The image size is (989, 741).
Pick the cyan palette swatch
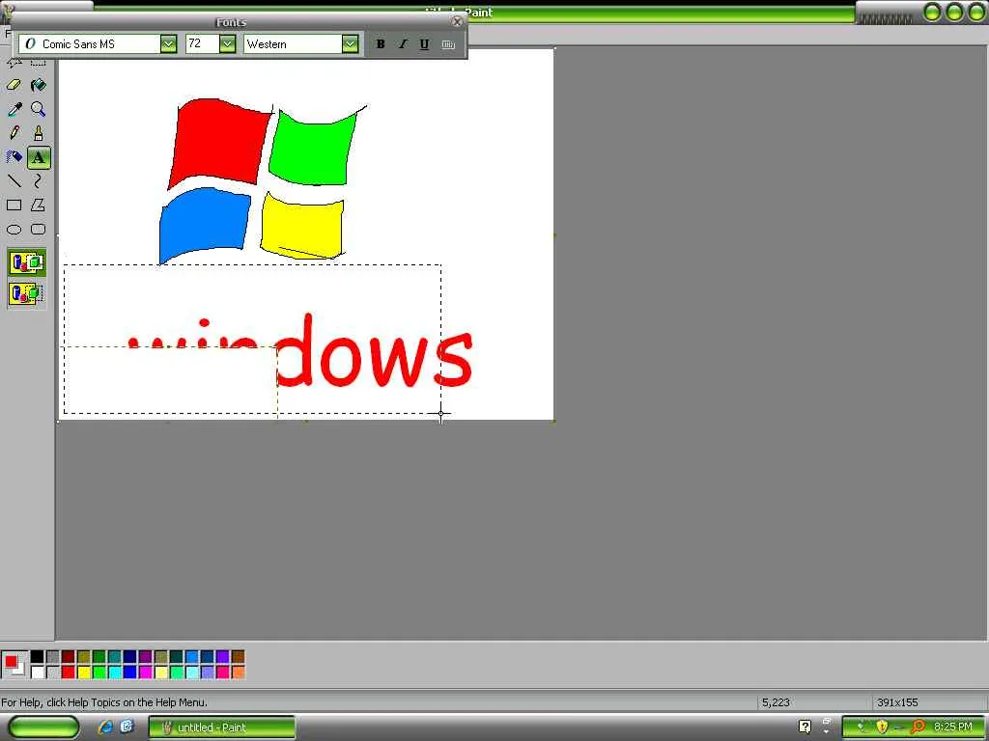[115, 672]
